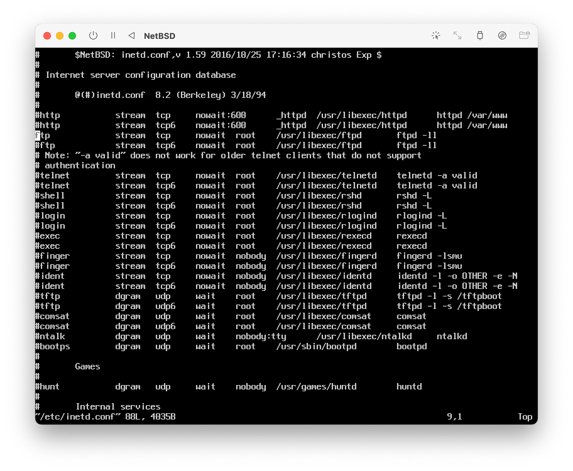Image resolution: width=573 pixels, height=471 pixels.
Task: Click "Internet server configuration database" comment
Action: pos(140,75)
